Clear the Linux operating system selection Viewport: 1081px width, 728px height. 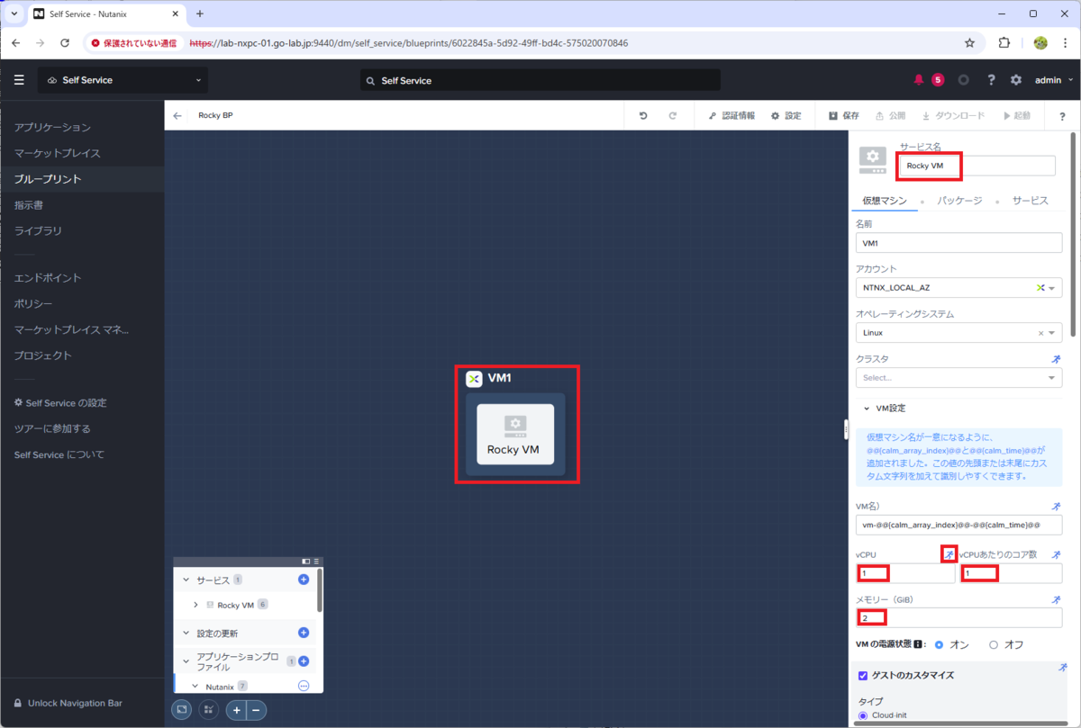1040,333
